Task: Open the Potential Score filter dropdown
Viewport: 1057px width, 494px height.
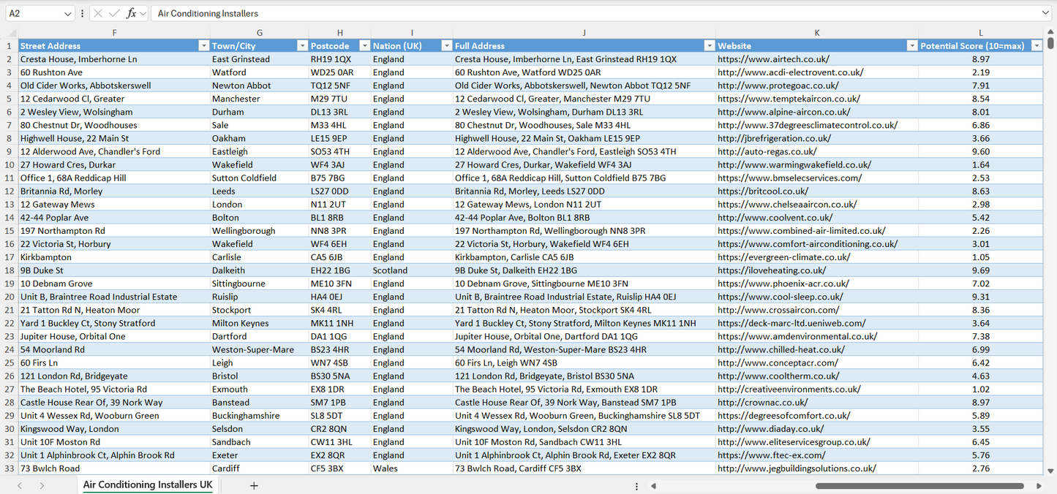Action: (x=1036, y=46)
